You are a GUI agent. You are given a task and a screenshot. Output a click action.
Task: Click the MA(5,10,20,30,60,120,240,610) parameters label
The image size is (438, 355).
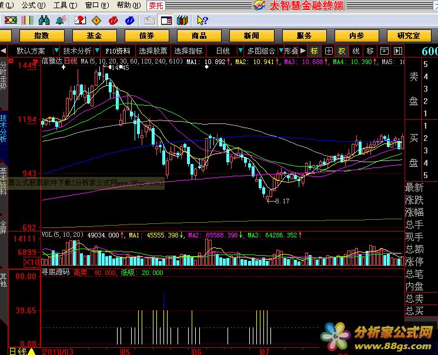(x=132, y=61)
